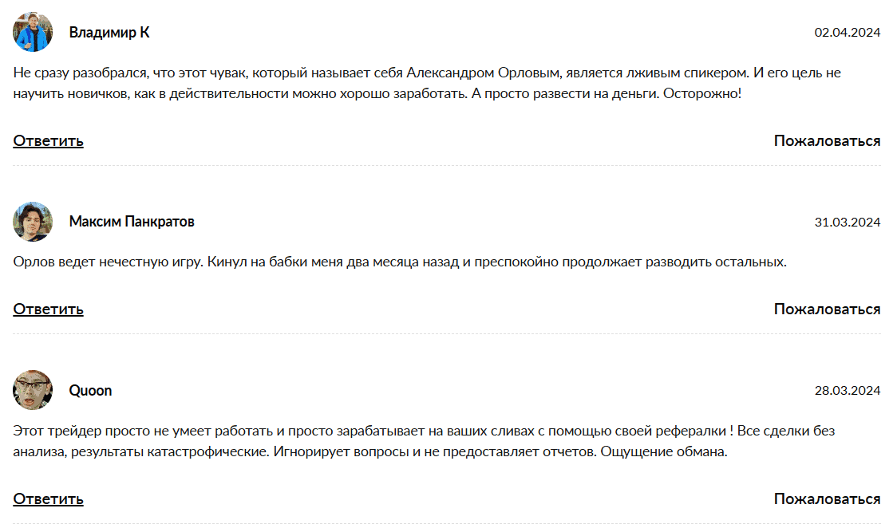Click Владимир К's profile avatar
The image size is (893, 528).
33,32
